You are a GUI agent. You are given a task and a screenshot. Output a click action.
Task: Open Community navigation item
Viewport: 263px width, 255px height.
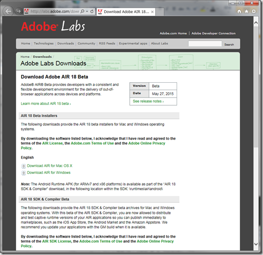point(86,43)
